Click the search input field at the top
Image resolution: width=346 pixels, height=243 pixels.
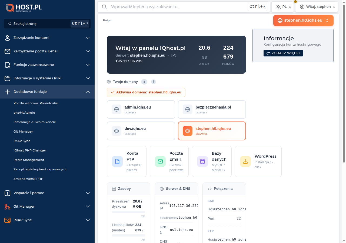coord(176,7)
